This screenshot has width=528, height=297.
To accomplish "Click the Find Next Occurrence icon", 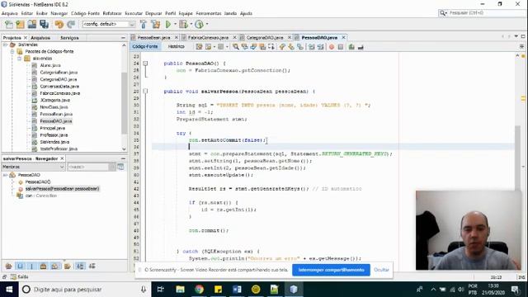I will pyautogui.click(x=253, y=47).
